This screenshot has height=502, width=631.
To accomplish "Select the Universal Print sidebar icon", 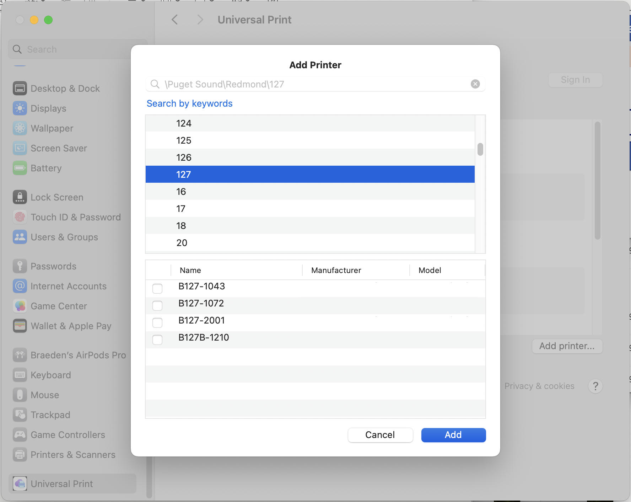I will 20,484.
